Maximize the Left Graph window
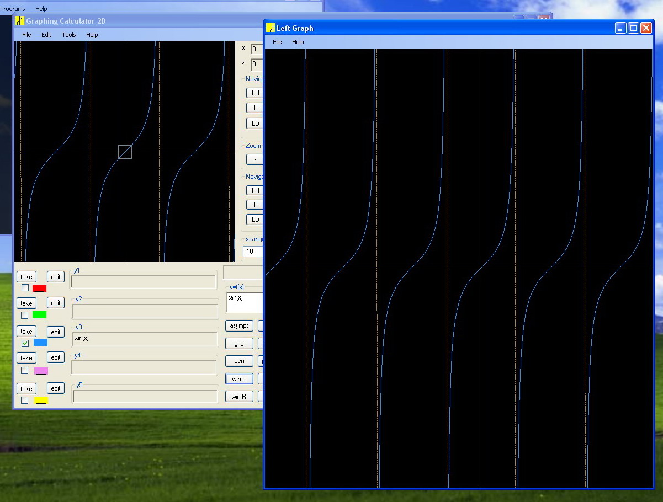 (x=633, y=28)
